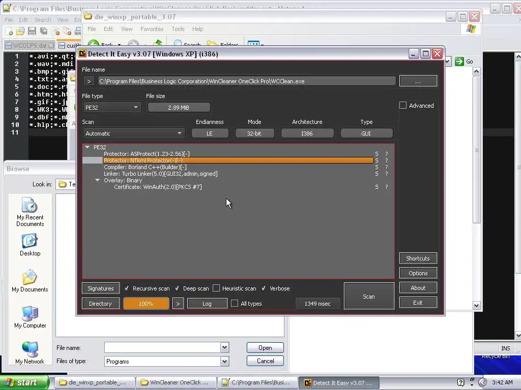Click My Network in Browse dialog
This screenshot has width=521, height=390.
(30, 353)
